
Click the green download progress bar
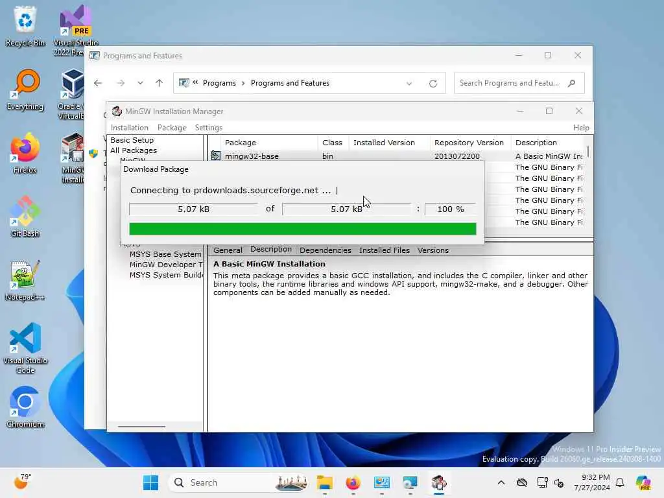point(302,229)
